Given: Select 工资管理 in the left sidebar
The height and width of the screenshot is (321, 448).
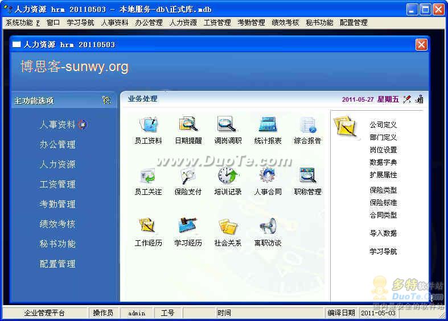Looking at the screenshot, I should 57,184.
